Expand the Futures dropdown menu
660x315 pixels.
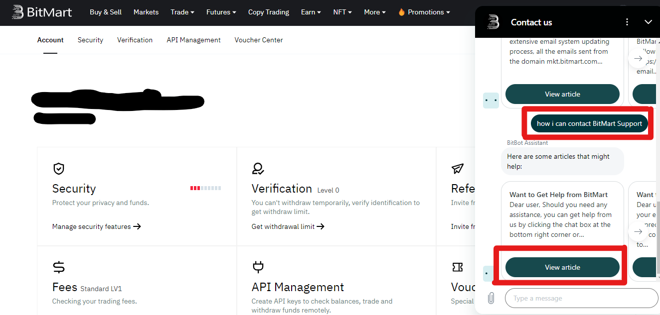tap(221, 12)
